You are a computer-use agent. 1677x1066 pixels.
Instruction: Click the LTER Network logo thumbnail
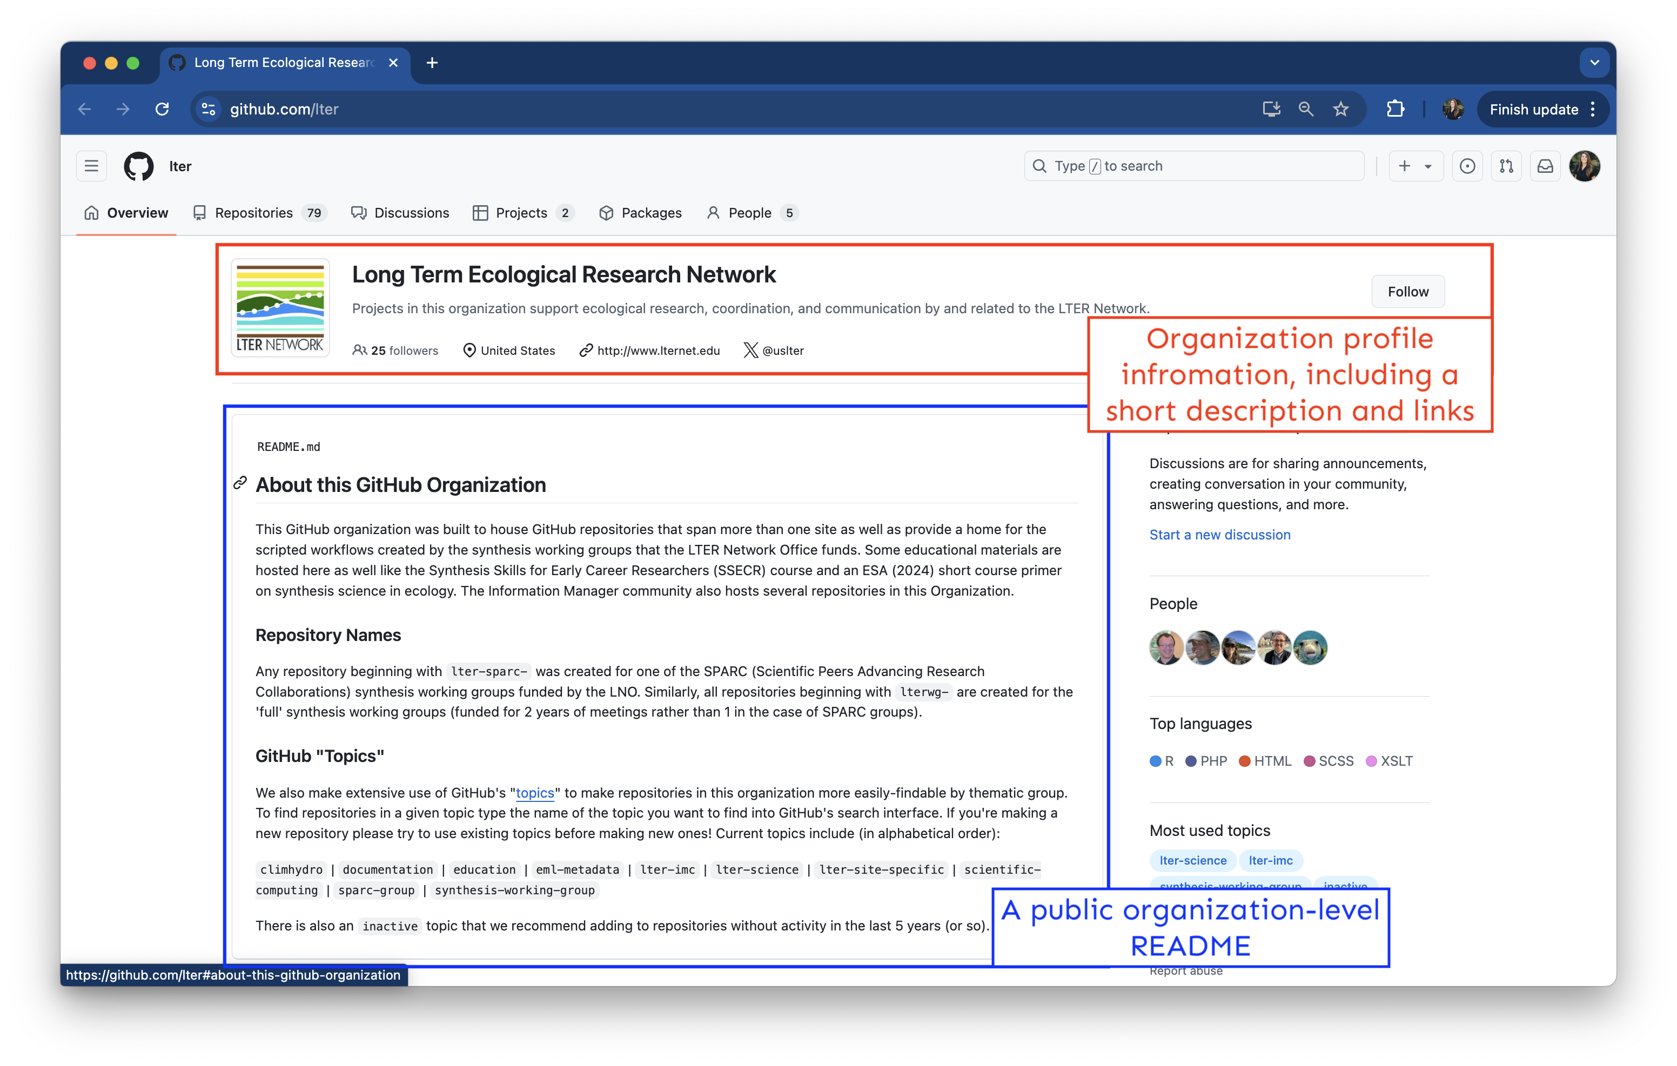(x=280, y=307)
